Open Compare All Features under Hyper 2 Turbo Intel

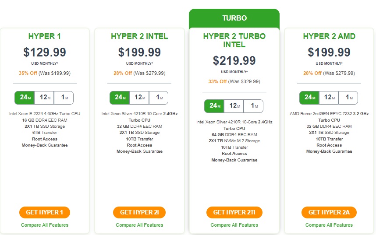tap(234, 225)
